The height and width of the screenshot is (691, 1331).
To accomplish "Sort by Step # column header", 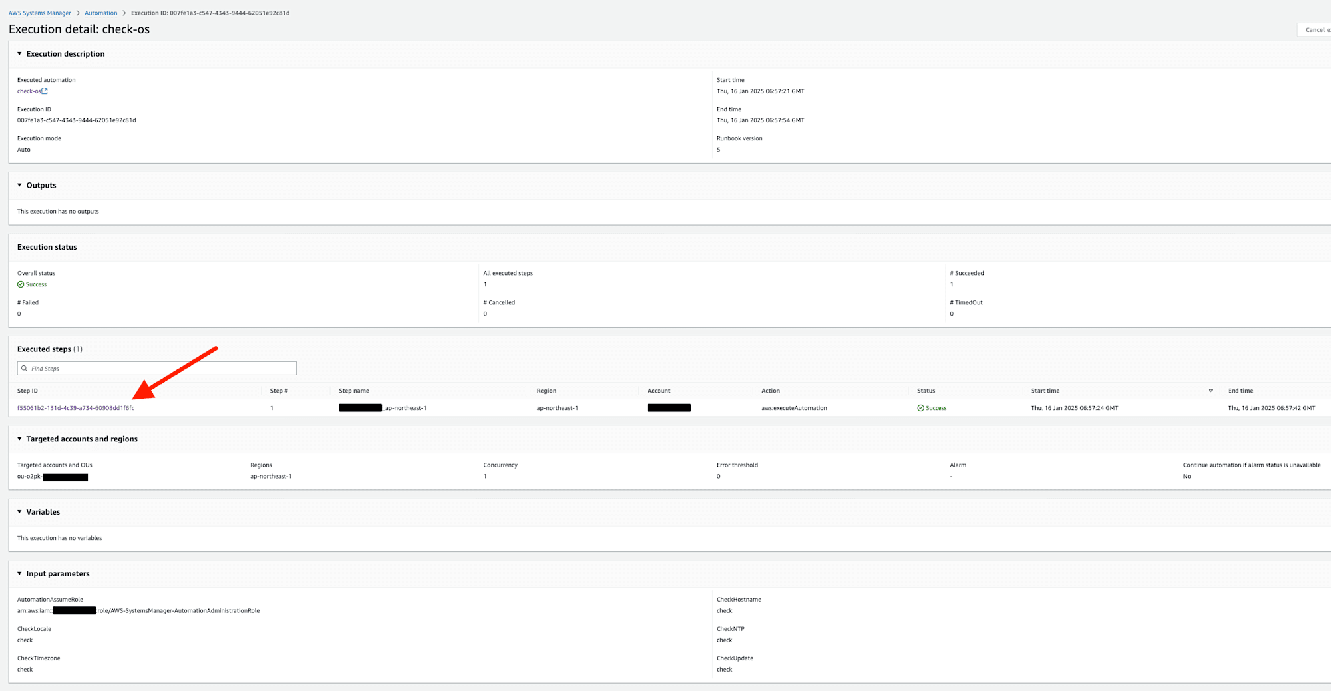I will (279, 391).
